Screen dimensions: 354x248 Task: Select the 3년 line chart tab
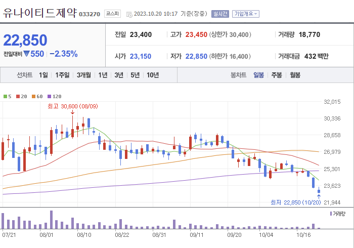click(x=119, y=75)
